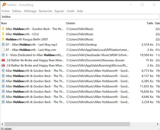Minimize the Everything window
This screenshot has width=160, height=130.
131,5
